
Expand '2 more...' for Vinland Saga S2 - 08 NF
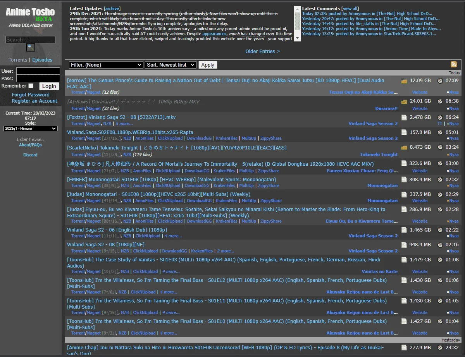pyautogui.click(x=226, y=251)
